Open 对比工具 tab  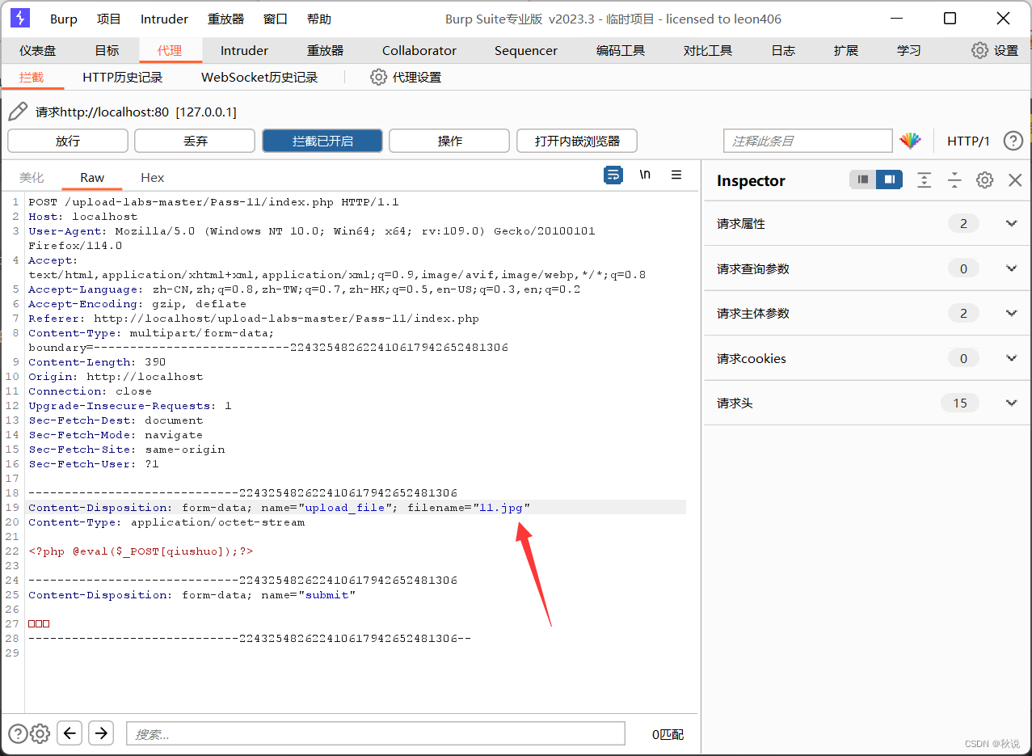708,50
